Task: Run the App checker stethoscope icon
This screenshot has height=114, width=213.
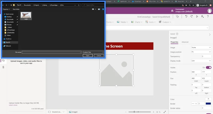Action: (177, 16)
